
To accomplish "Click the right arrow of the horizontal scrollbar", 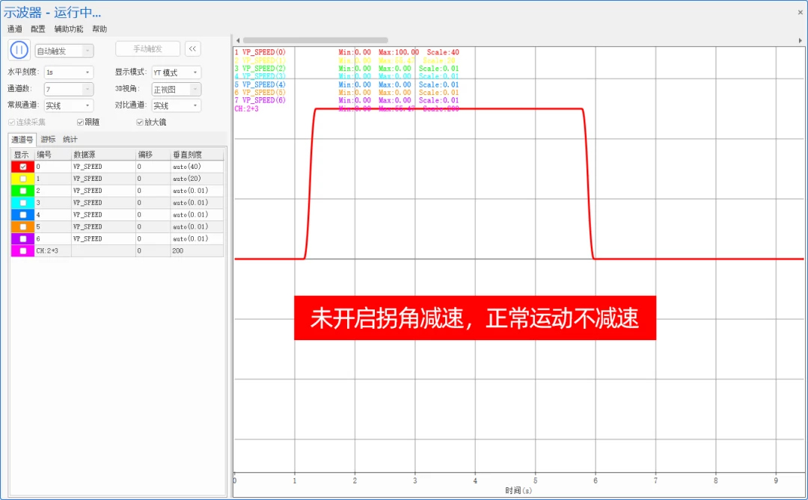I will point(800,40).
